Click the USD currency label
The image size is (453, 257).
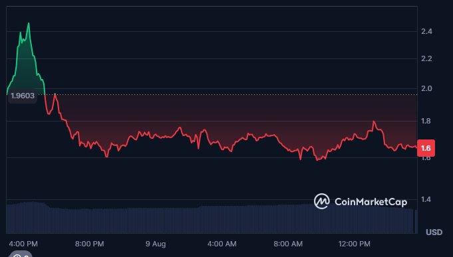(x=434, y=232)
